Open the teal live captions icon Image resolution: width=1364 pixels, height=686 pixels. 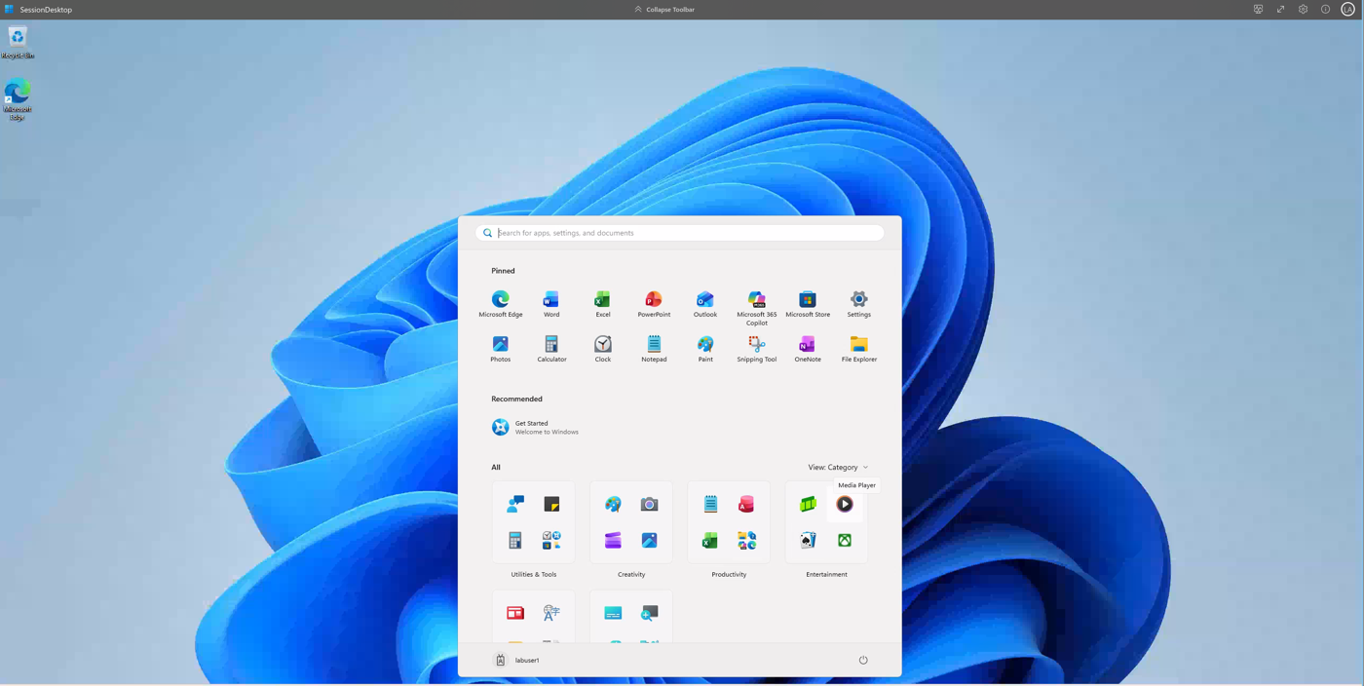[613, 613]
